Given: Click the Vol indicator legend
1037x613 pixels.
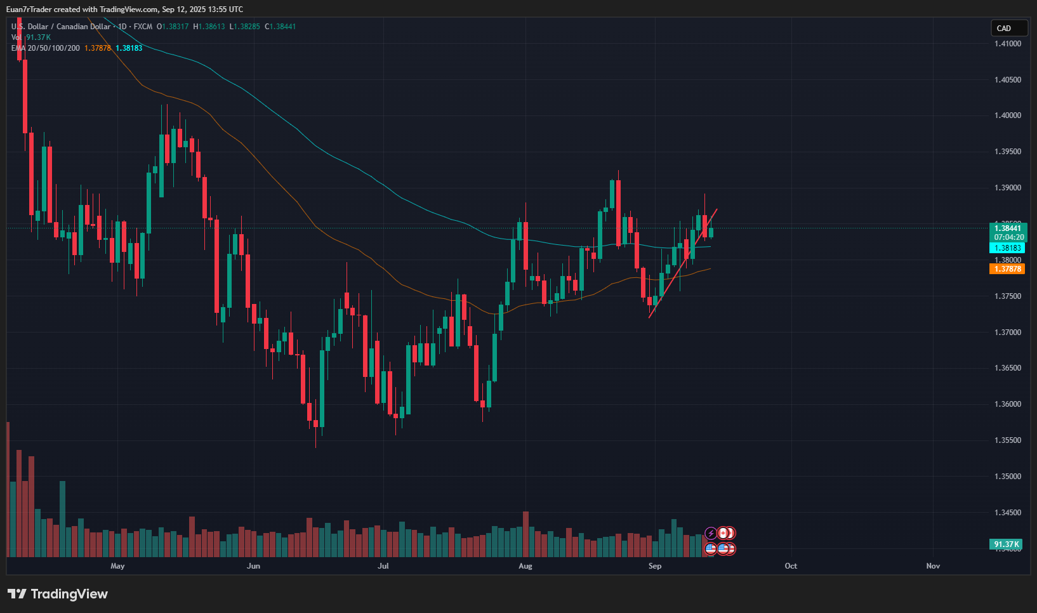Looking at the screenshot, I should click(x=17, y=37).
